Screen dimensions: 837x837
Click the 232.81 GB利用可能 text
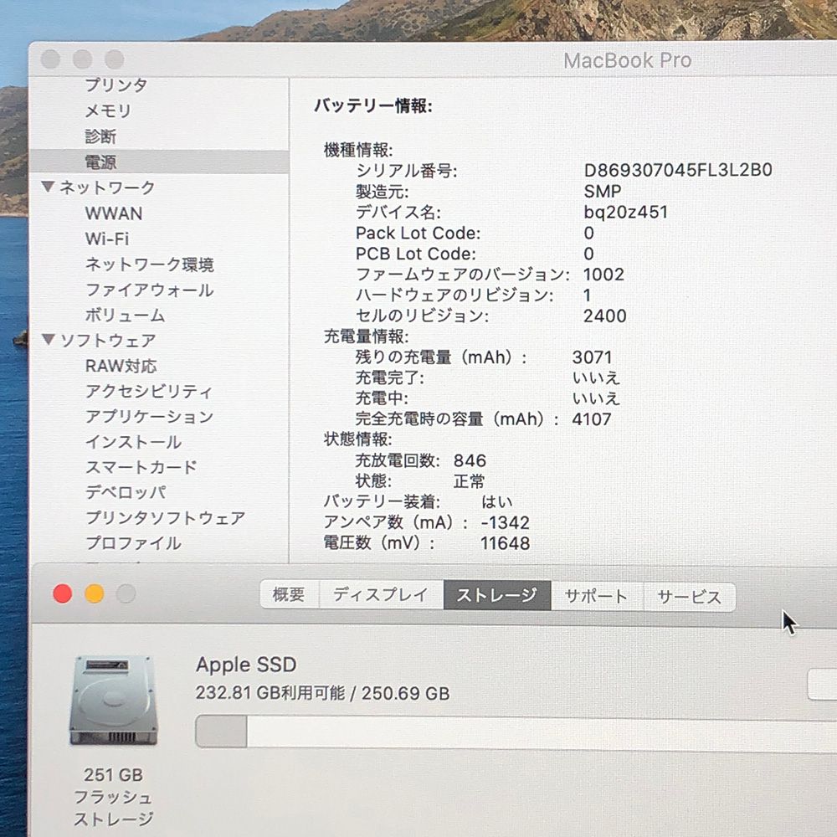tap(270, 693)
